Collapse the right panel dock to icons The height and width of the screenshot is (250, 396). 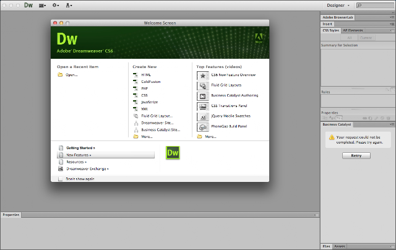392,12
